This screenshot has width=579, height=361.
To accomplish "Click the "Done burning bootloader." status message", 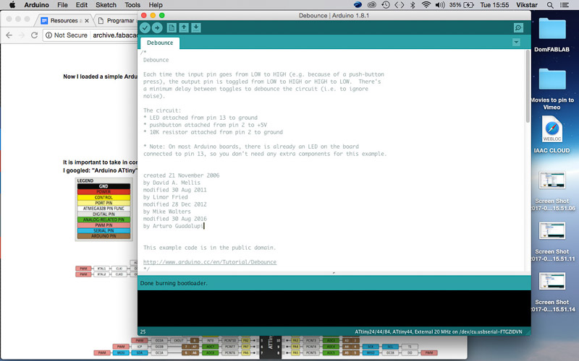I will coord(174,283).
